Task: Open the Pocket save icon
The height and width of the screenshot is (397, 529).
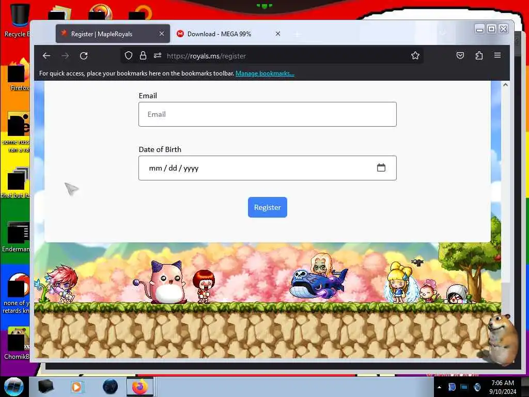Action: click(460, 55)
